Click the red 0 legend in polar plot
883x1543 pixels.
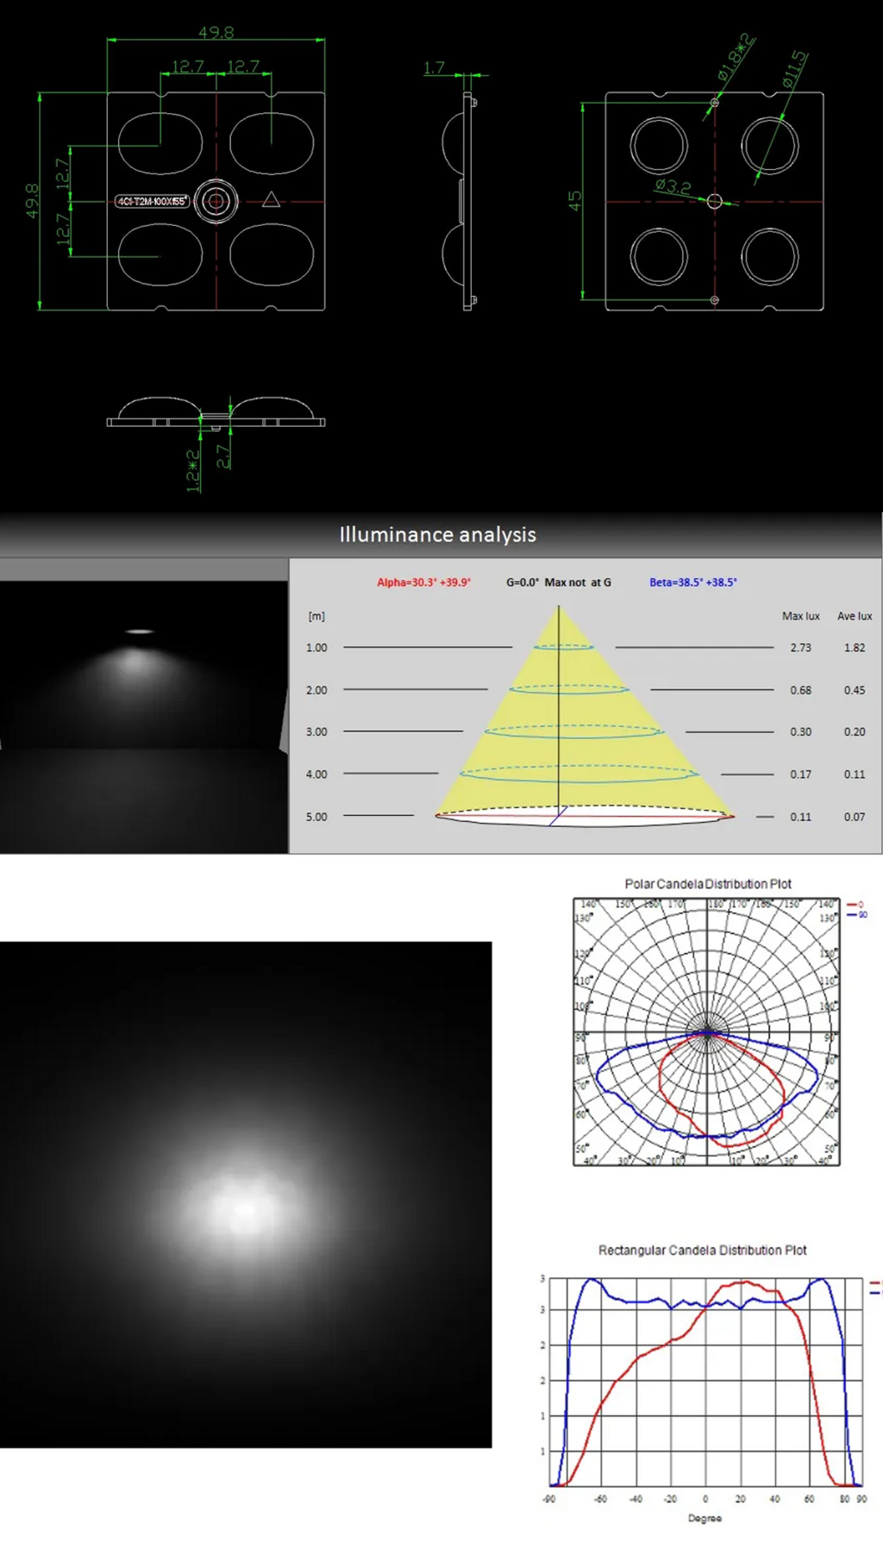click(856, 905)
